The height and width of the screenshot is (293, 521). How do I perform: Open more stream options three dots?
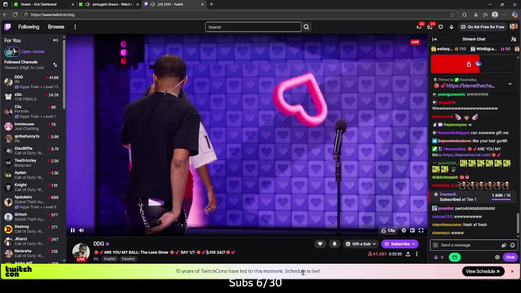[x=417, y=254]
